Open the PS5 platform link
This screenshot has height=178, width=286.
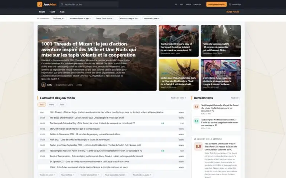(181, 4)
